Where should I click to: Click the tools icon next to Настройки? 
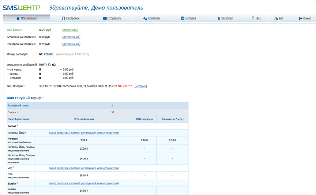tap(64, 18)
